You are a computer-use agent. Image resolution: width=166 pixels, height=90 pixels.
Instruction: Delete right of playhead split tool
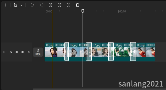point(69,5)
